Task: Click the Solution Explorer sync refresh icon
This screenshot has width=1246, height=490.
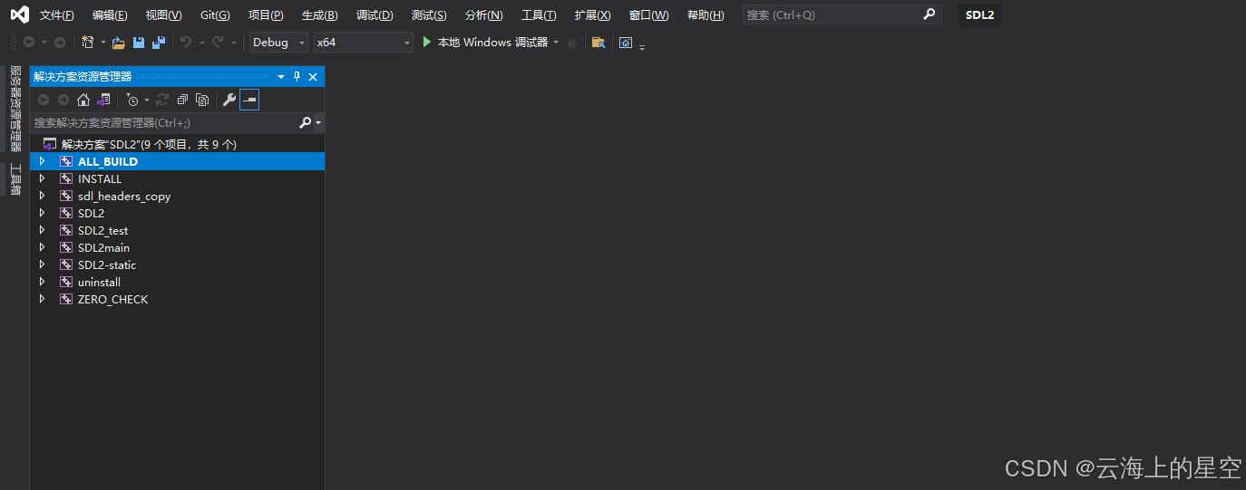Action: pyautogui.click(x=162, y=100)
